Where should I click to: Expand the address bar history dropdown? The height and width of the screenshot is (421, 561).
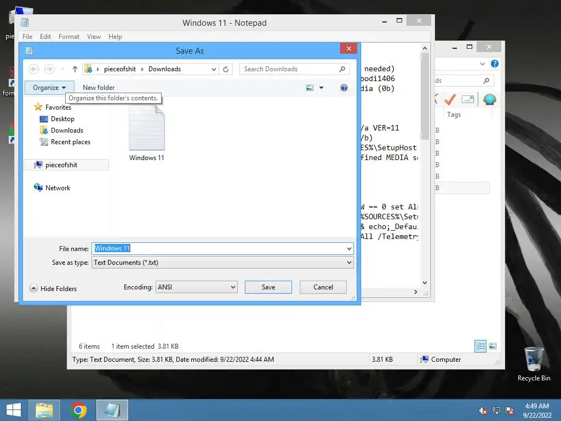point(214,69)
